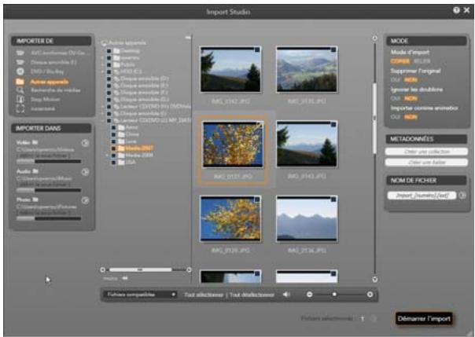
Task: Open the help question mark icon
Action: (x=456, y=10)
